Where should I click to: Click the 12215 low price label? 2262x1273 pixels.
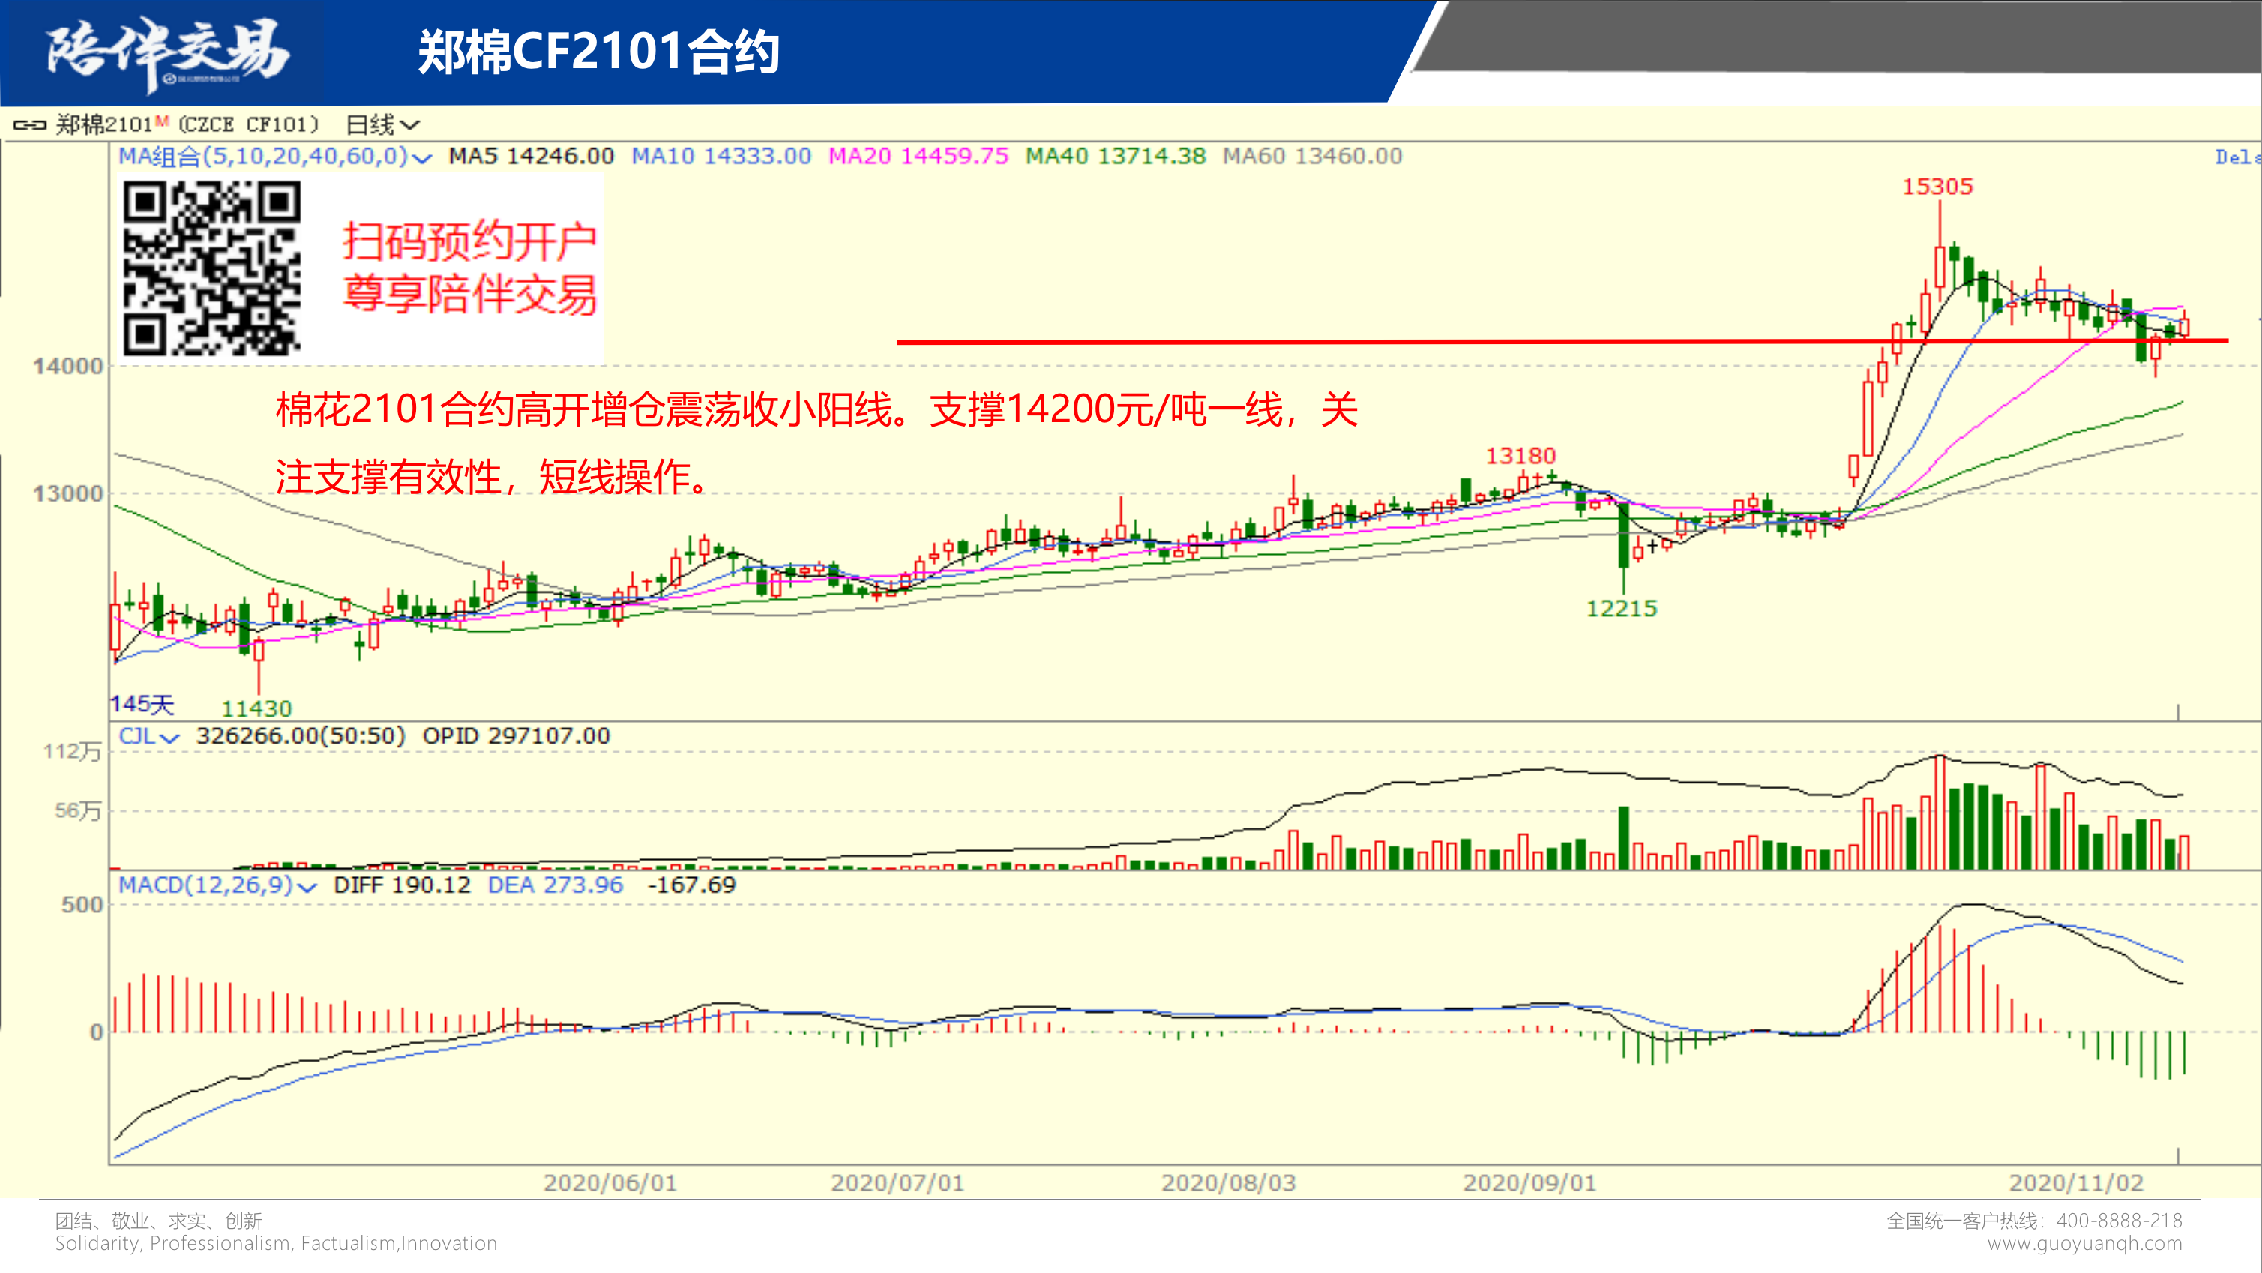coord(1621,609)
